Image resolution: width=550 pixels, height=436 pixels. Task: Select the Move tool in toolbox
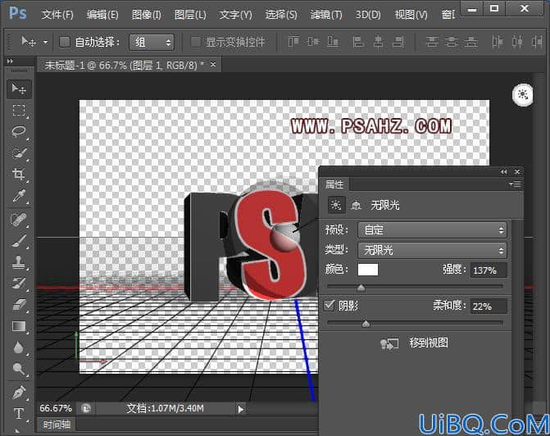point(19,89)
